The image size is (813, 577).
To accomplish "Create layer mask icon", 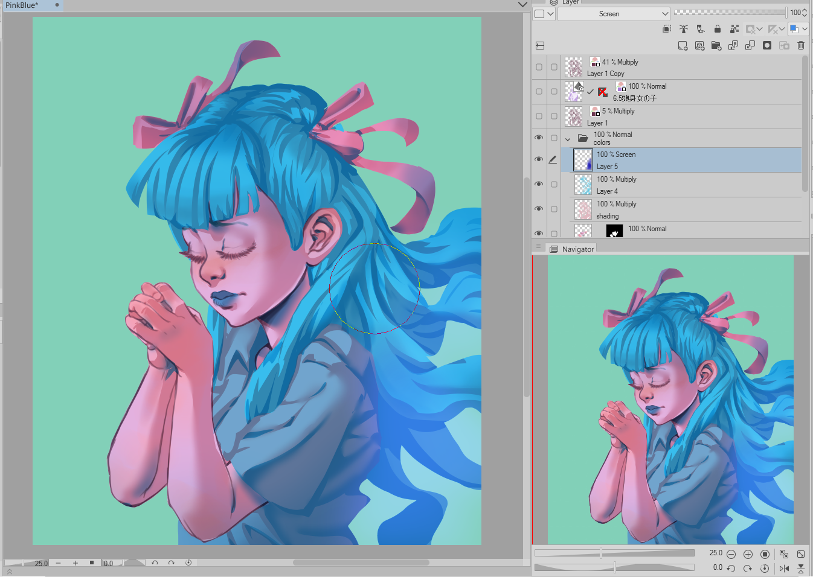I will click(767, 45).
